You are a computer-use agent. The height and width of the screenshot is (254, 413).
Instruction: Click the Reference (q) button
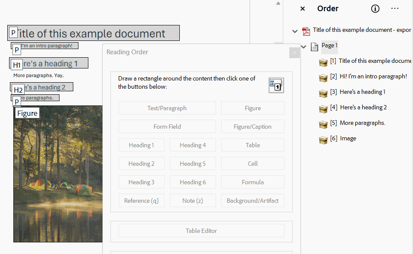141,201
